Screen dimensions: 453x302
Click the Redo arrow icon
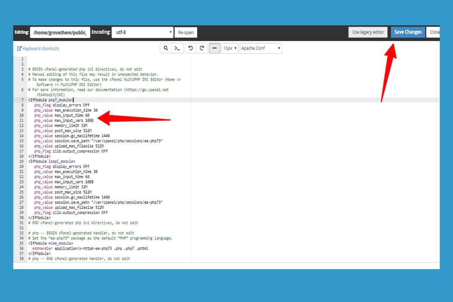pyautogui.click(x=202, y=48)
